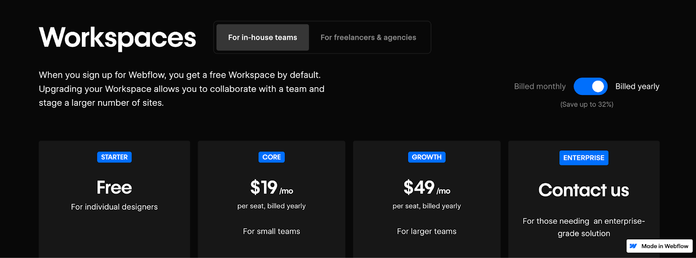Switch to For in-house teams tab
This screenshot has height=258, width=696.
263,37
